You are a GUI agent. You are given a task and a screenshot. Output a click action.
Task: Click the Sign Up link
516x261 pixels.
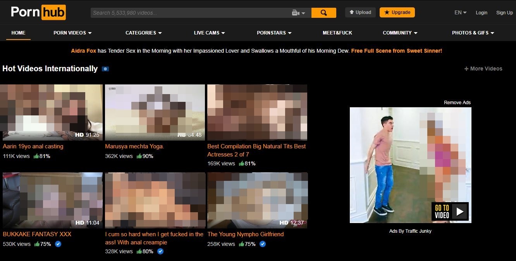pos(504,13)
